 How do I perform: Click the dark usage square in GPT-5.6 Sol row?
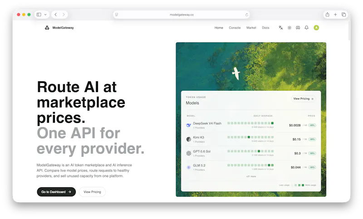point(259,151)
